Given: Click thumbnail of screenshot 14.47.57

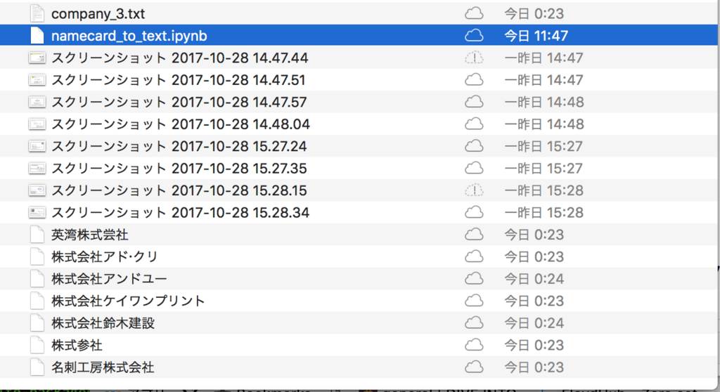Looking at the screenshot, I should [37, 102].
